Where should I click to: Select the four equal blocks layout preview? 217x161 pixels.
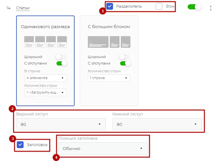pos(46,42)
